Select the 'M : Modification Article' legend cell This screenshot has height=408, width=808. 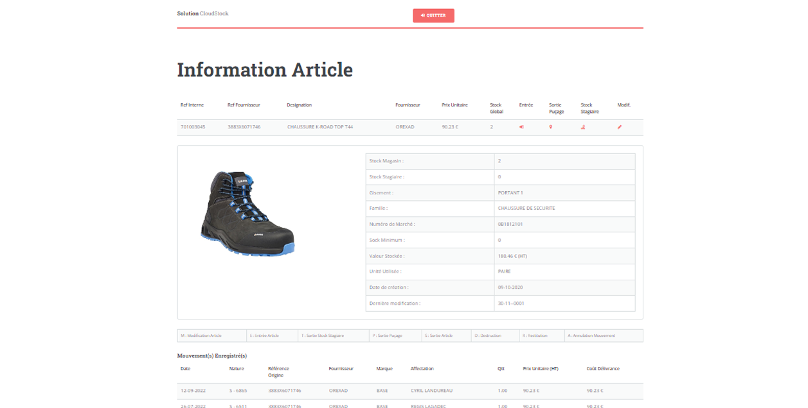211,336
